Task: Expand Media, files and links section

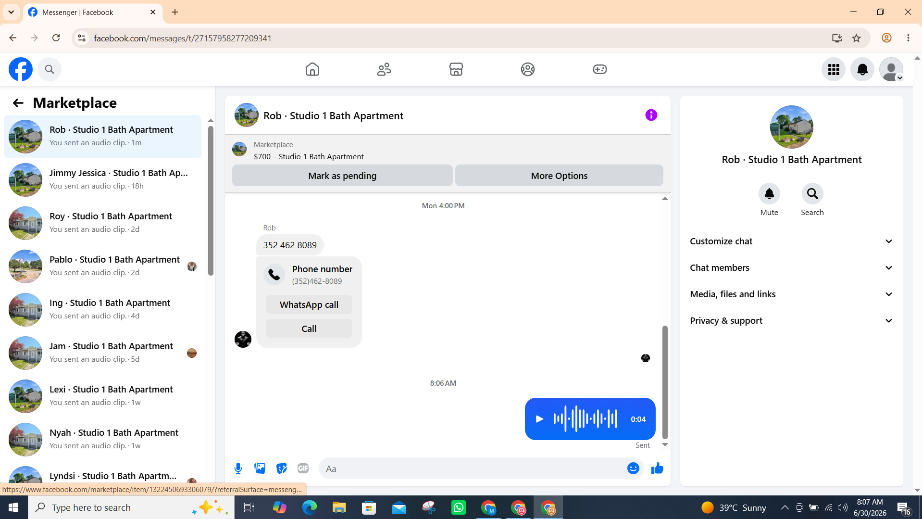Action: (791, 294)
